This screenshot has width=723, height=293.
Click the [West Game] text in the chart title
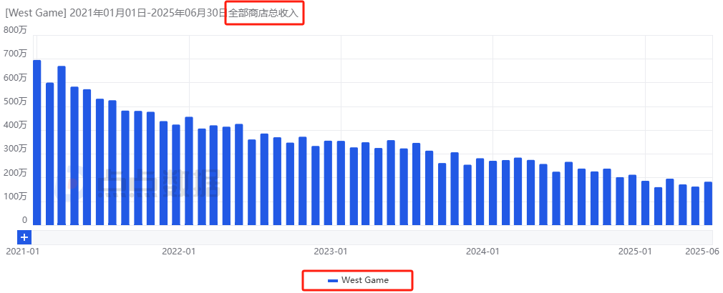pos(36,14)
